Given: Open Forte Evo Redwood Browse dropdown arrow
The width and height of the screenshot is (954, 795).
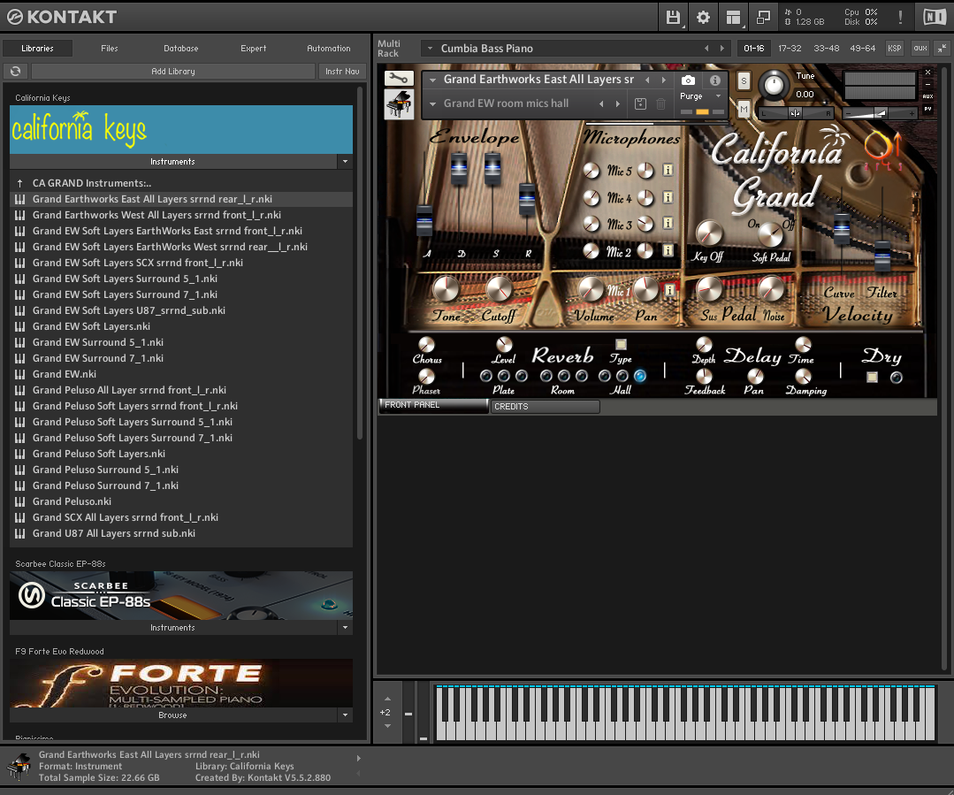Looking at the screenshot, I should coord(345,715).
